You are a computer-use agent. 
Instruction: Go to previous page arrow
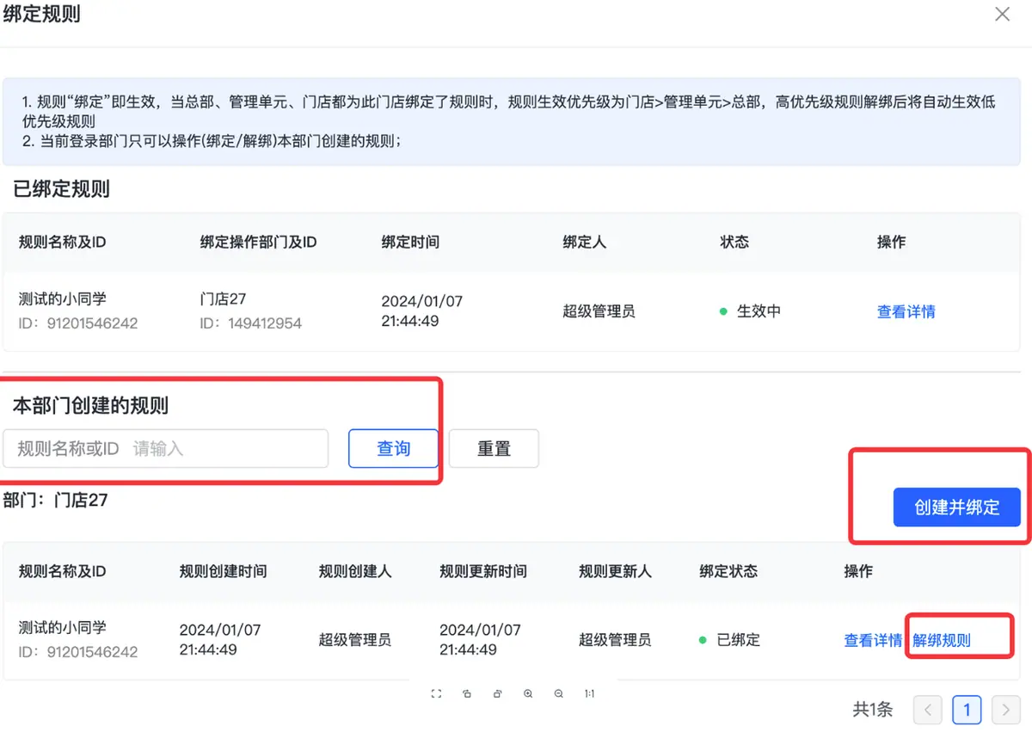(x=927, y=710)
